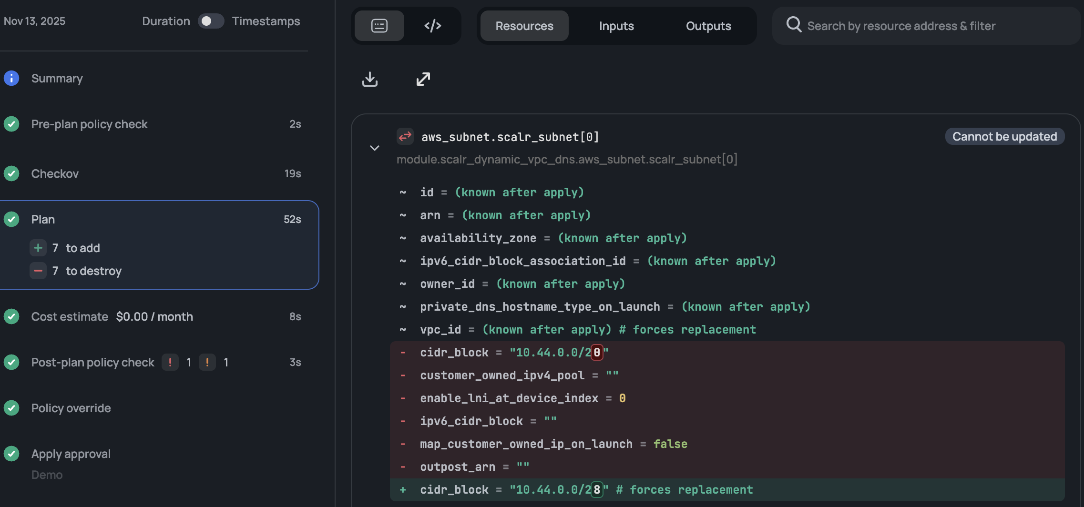
Task: Click the red minus to-destroy icon
Action: point(38,271)
